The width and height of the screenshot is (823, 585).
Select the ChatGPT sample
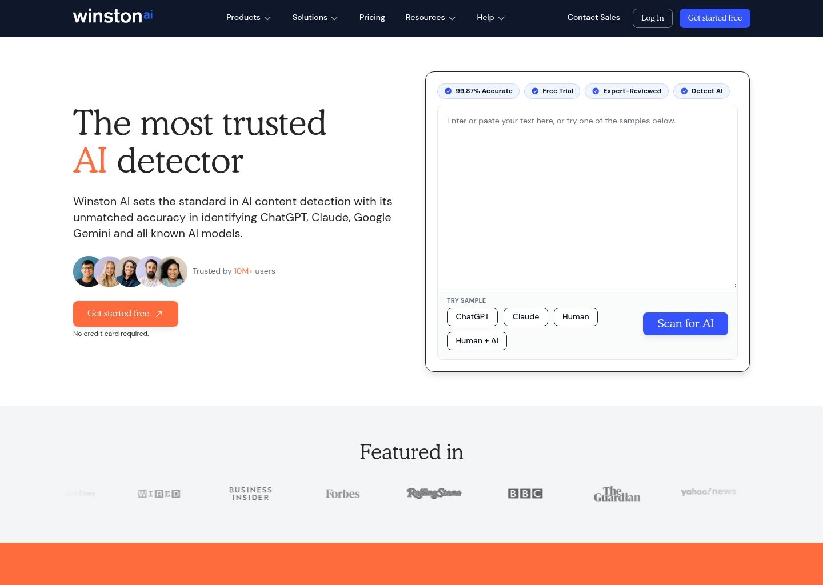[472, 317]
